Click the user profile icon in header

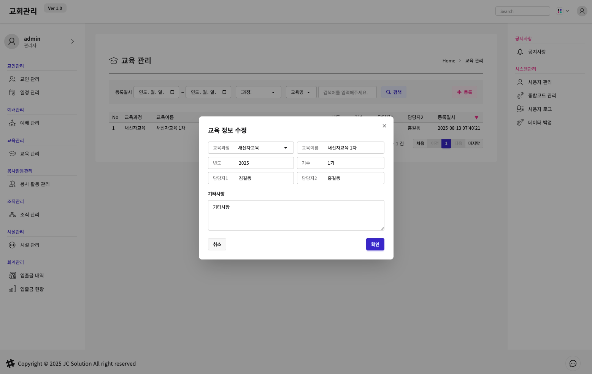click(582, 11)
